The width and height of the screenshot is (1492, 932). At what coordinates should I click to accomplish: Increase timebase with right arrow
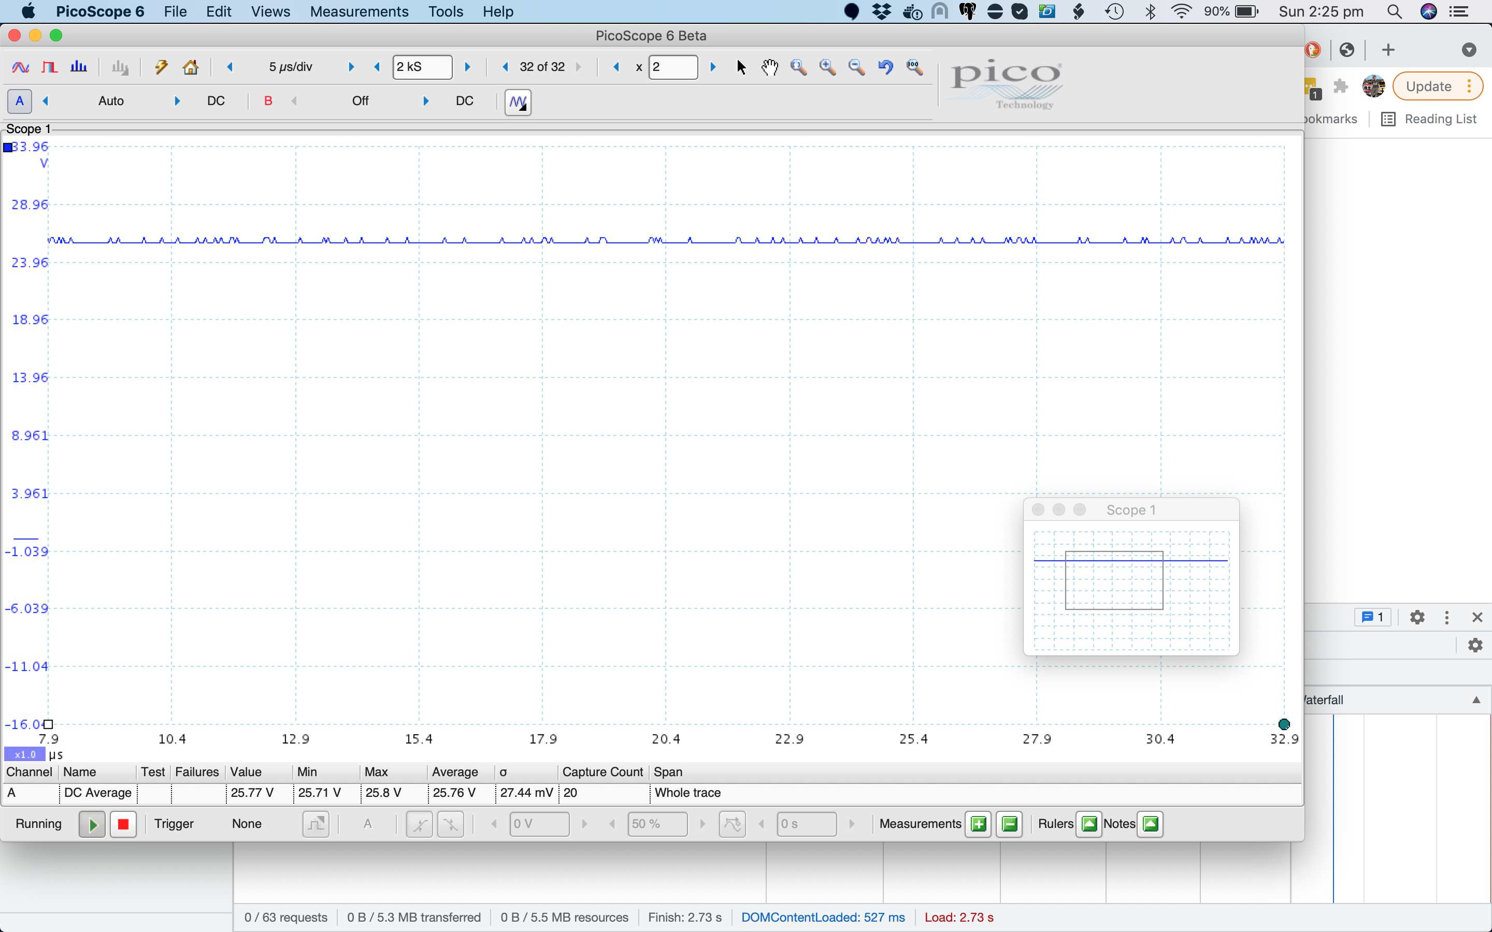[351, 67]
